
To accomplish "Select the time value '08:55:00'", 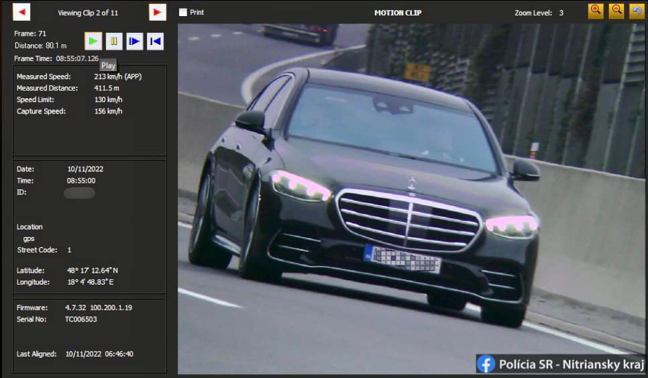I will [x=81, y=181].
